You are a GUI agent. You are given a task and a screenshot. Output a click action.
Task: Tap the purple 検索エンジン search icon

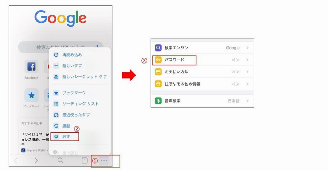158,48
